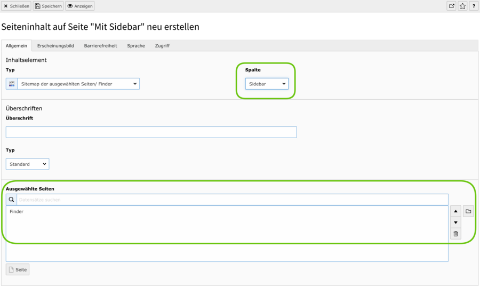Open content element Typ dropdown (Sitemap)
The width and height of the screenshot is (480, 287).
point(78,84)
